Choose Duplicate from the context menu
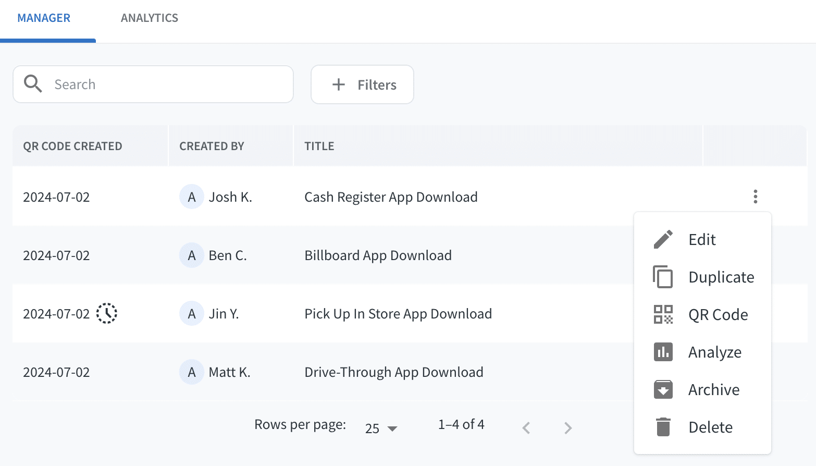Image resolution: width=816 pixels, height=466 pixels. coord(721,277)
